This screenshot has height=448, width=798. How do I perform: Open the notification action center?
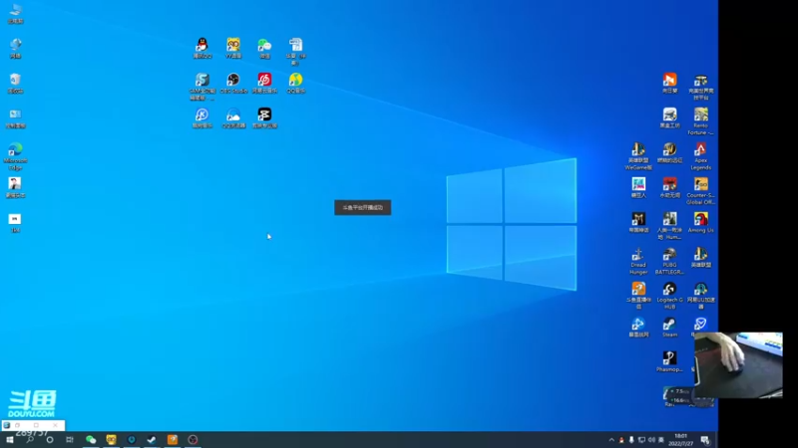pyautogui.click(x=705, y=440)
